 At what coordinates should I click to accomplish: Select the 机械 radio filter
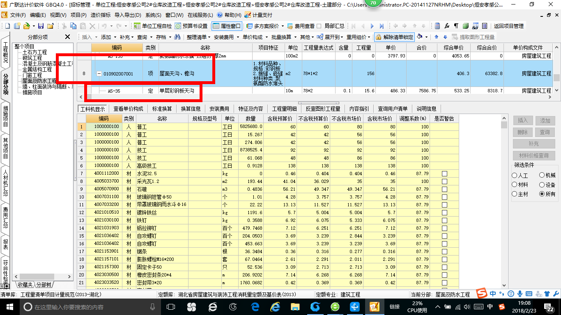pos(542,175)
